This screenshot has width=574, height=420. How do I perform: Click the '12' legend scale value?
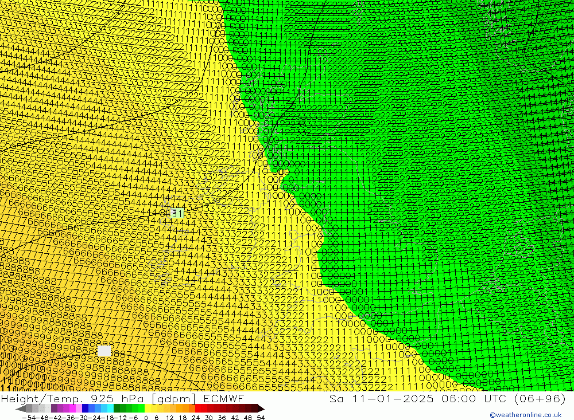[170, 418]
